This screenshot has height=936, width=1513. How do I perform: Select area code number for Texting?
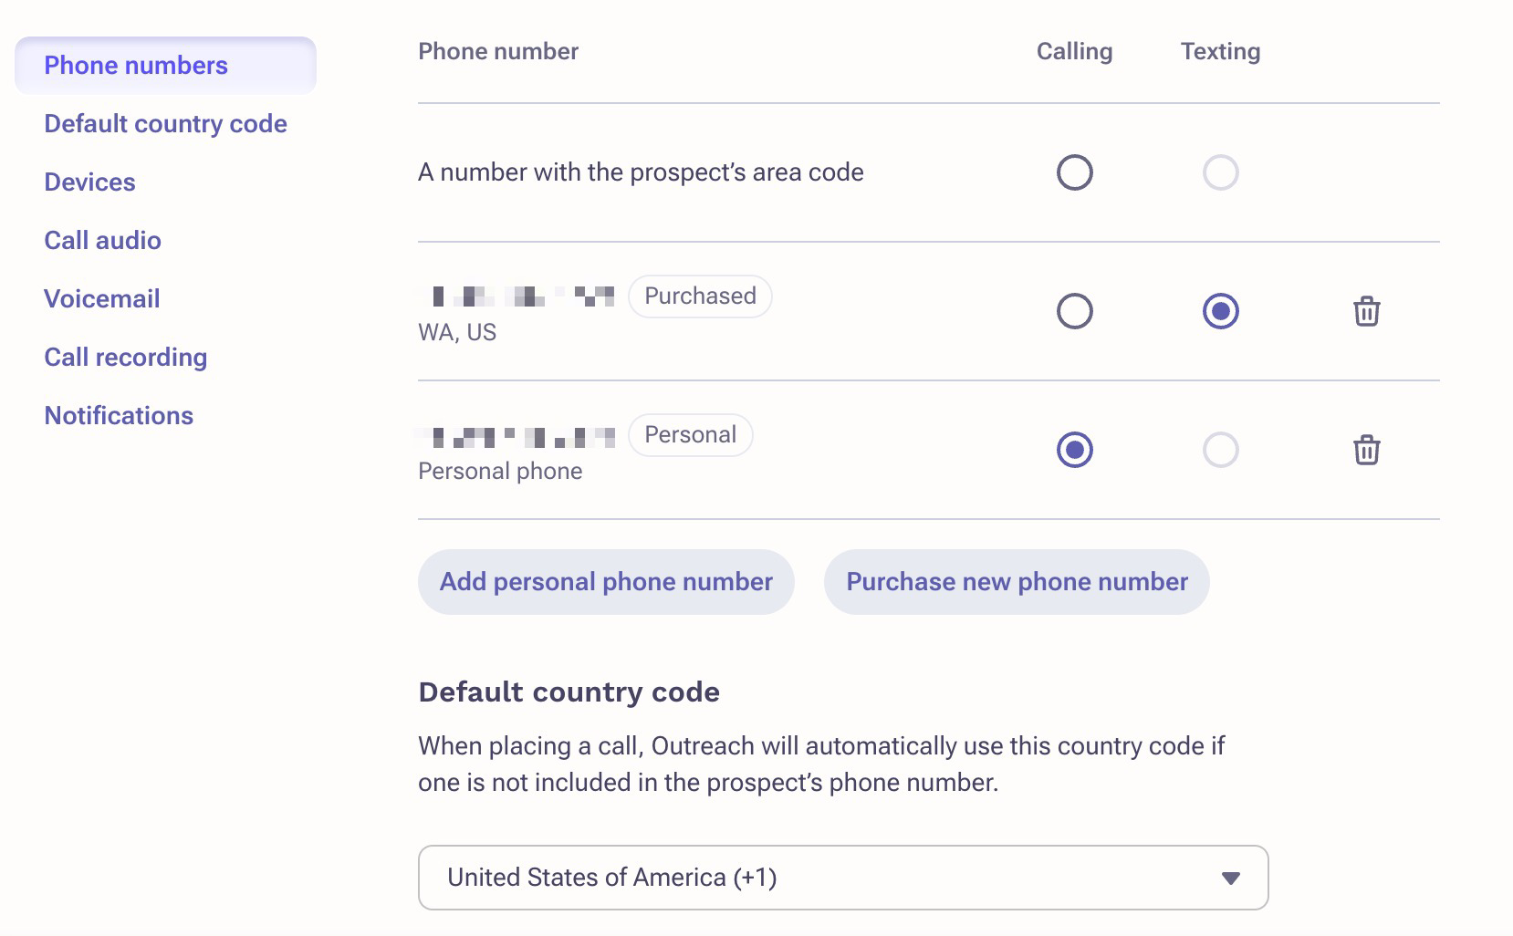click(1220, 172)
